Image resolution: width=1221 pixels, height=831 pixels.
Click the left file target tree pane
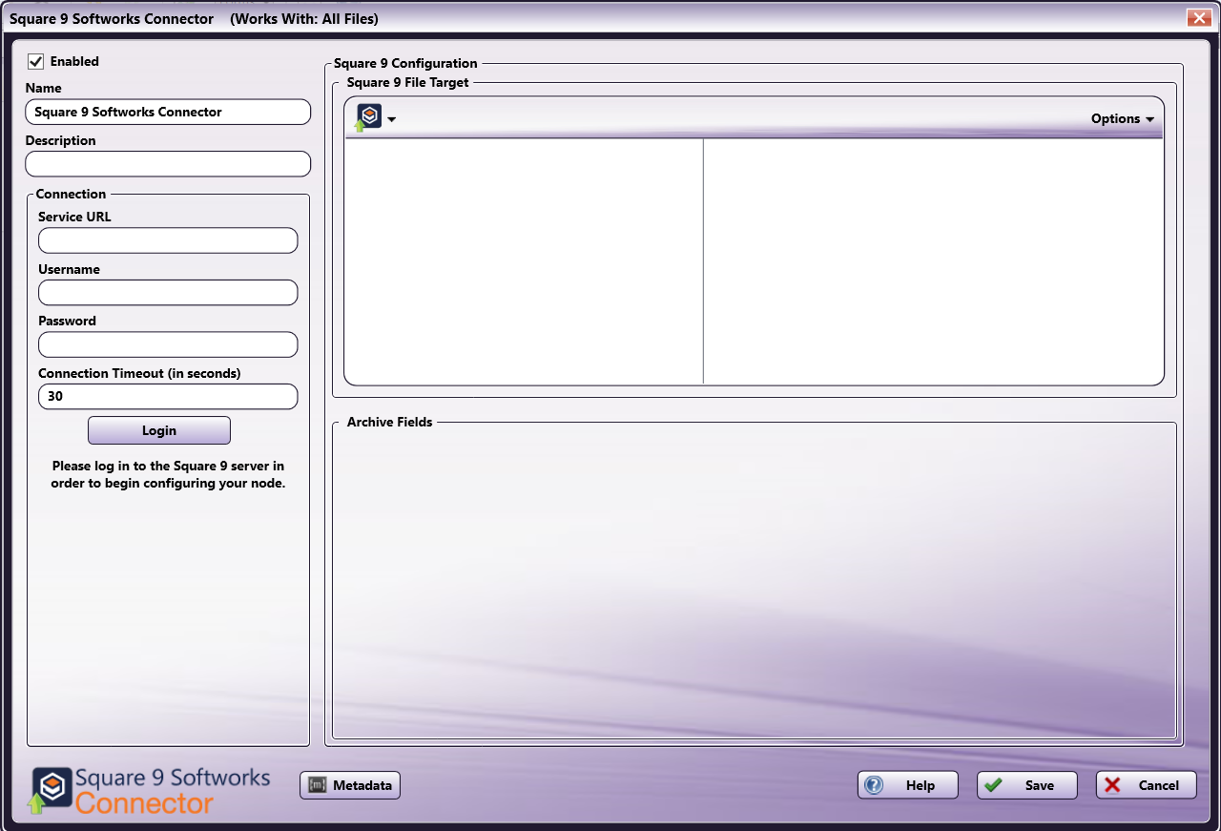524,261
